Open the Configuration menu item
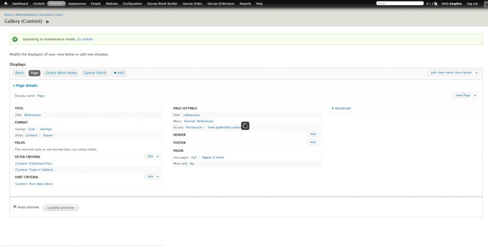Viewport: 488px width, 246px height. click(132, 3)
